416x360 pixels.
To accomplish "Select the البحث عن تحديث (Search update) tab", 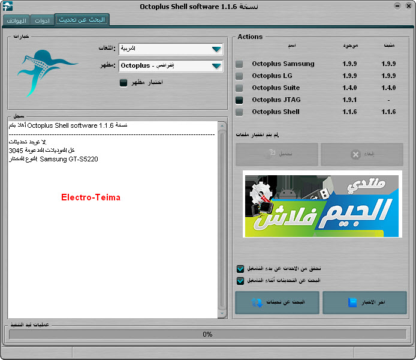I will [x=82, y=20].
